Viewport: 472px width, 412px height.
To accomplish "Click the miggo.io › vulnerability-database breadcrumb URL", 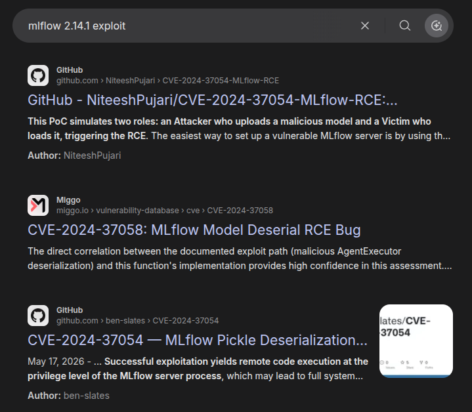I will pos(165,211).
